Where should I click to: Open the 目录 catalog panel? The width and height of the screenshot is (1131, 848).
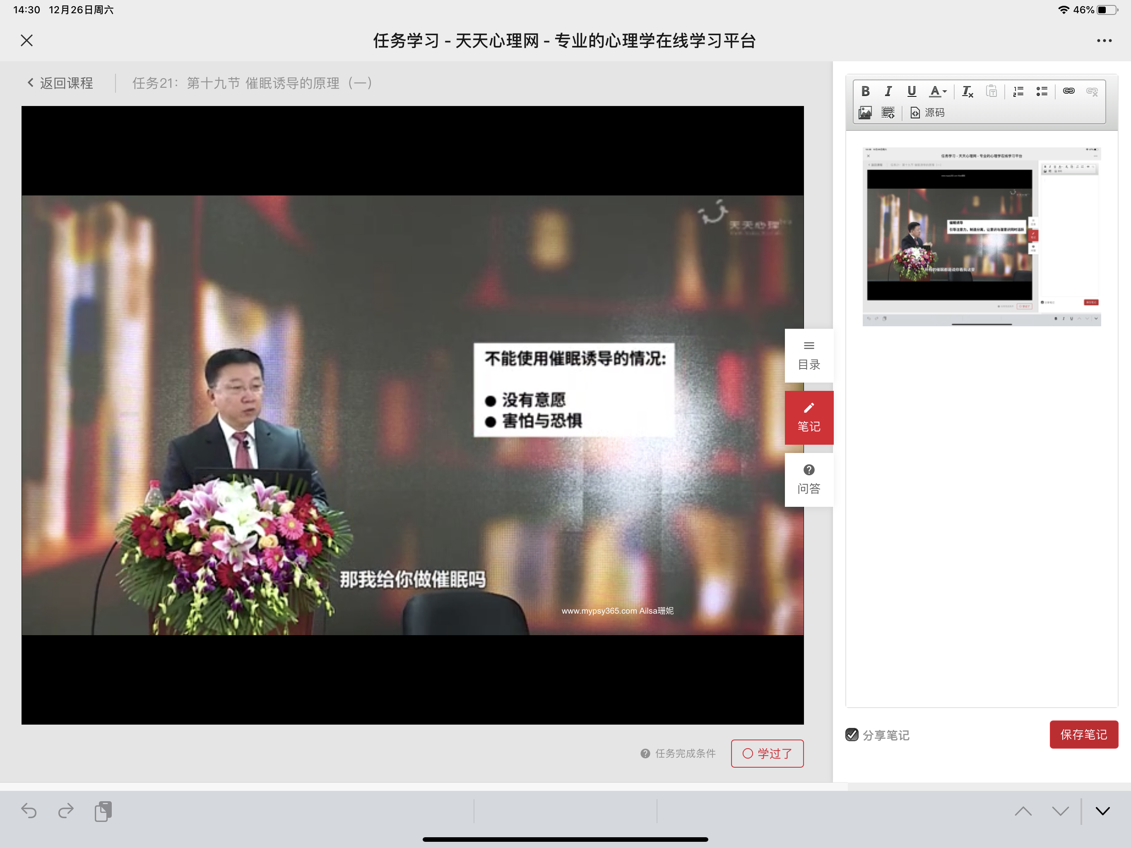tap(809, 356)
